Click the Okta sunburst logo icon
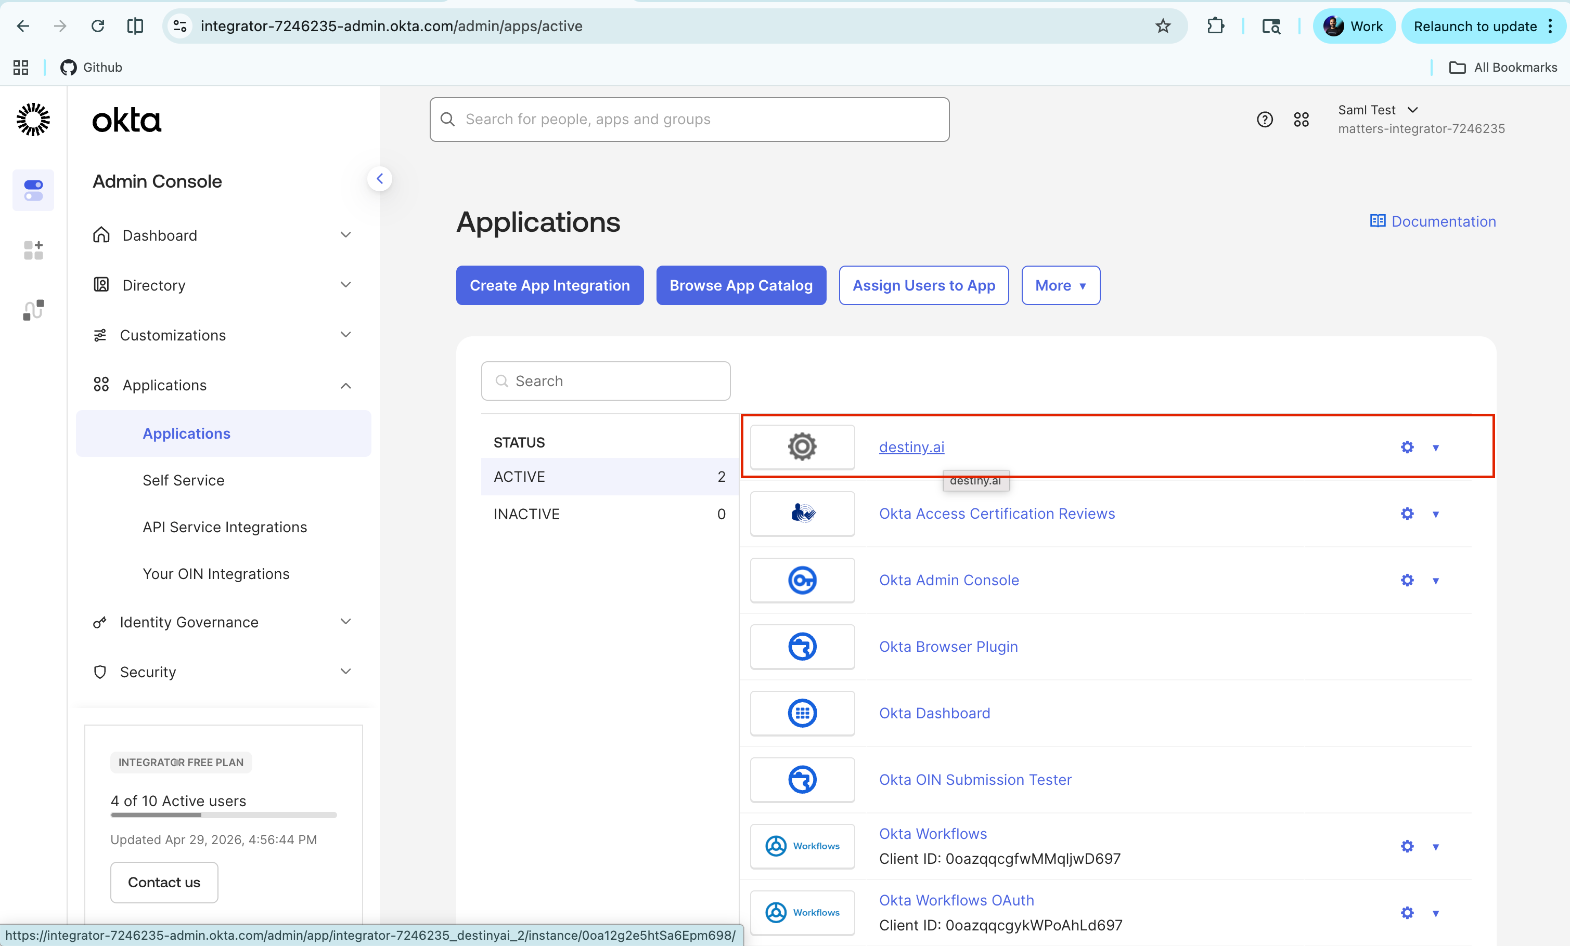 (x=33, y=120)
